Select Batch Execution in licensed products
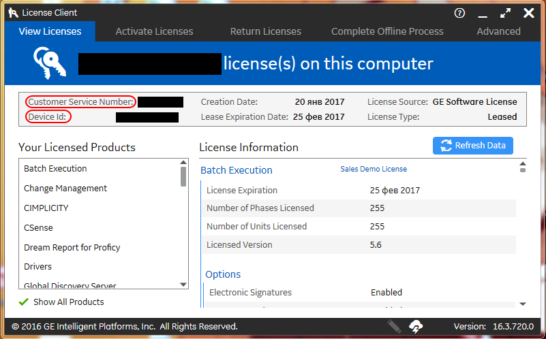The width and height of the screenshot is (546, 339). pyautogui.click(x=55, y=169)
